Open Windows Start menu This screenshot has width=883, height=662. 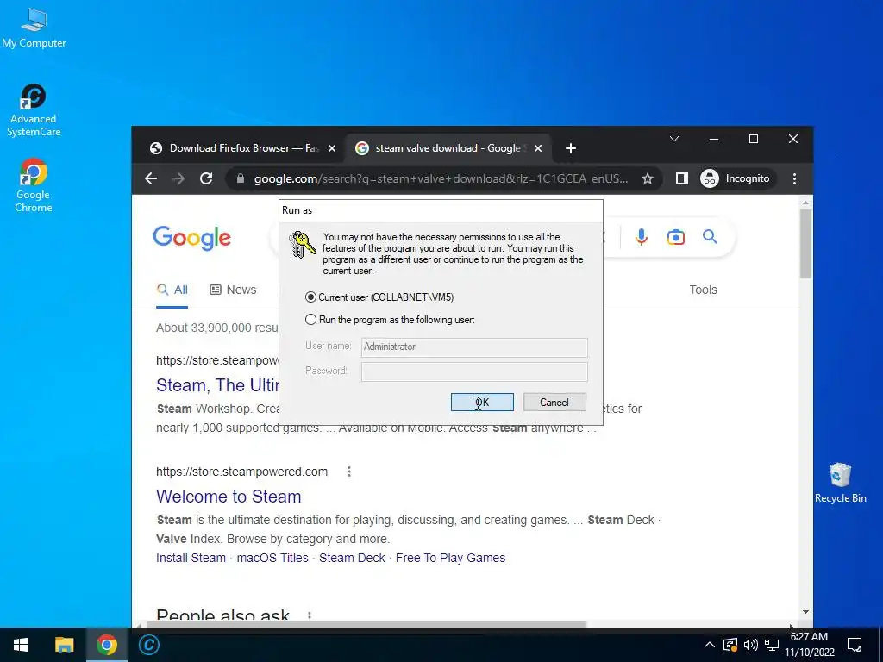click(21, 645)
